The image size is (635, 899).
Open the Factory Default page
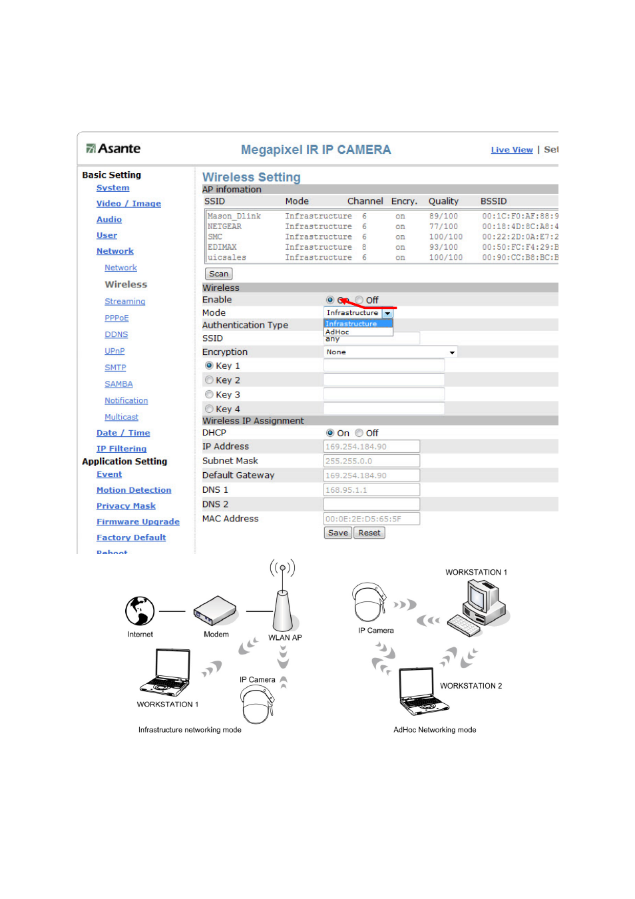(x=131, y=537)
